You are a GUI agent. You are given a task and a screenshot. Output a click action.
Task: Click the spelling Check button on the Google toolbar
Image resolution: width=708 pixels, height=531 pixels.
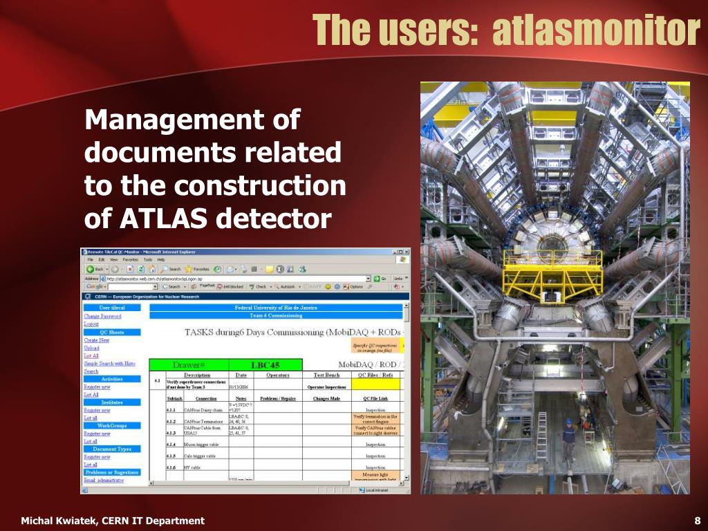(x=258, y=287)
